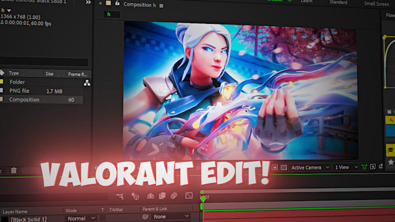
Task: Click the viewer icon left of the star
Action: 381,166
